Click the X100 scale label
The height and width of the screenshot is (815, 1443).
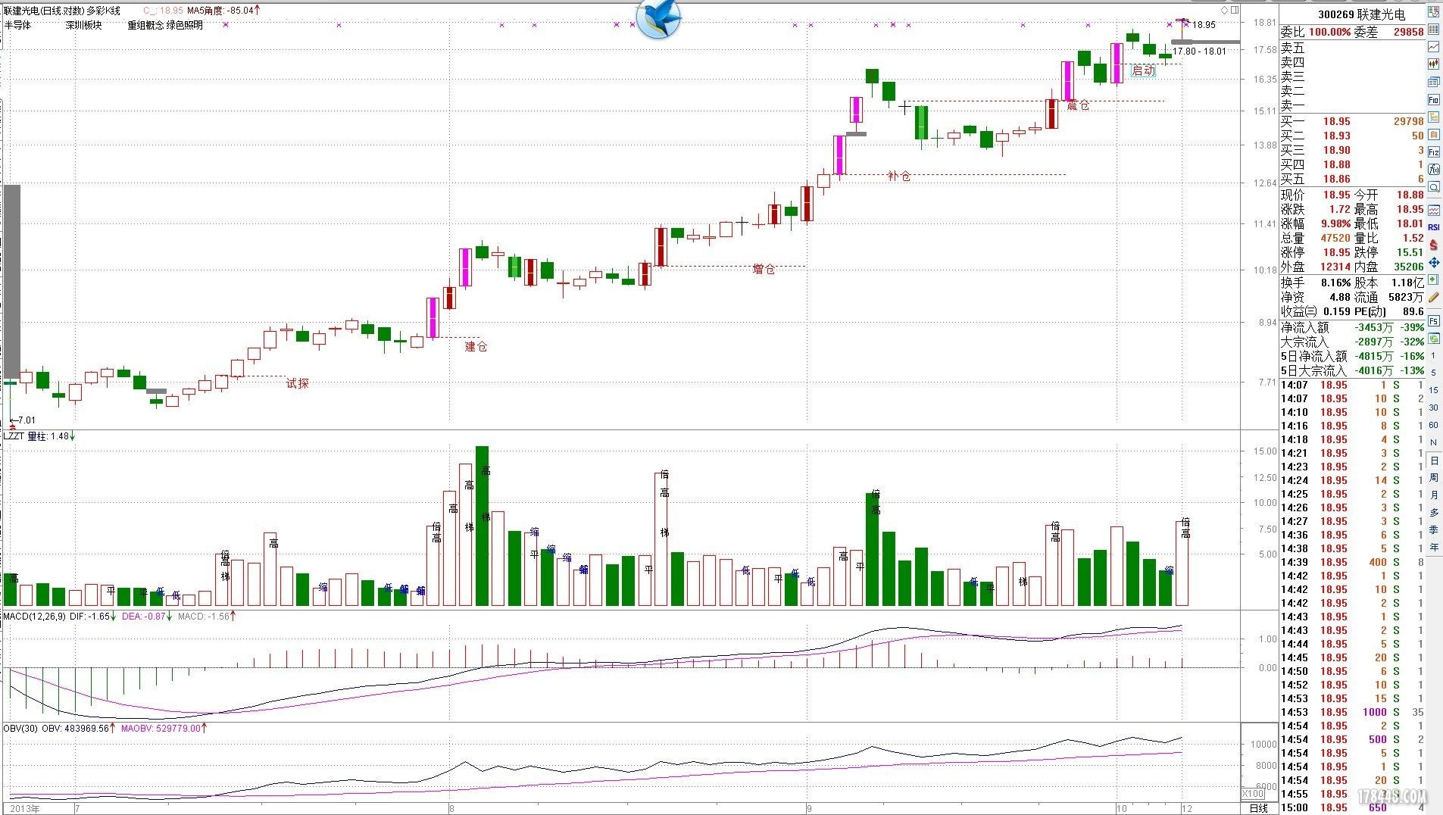[x=1253, y=793]
